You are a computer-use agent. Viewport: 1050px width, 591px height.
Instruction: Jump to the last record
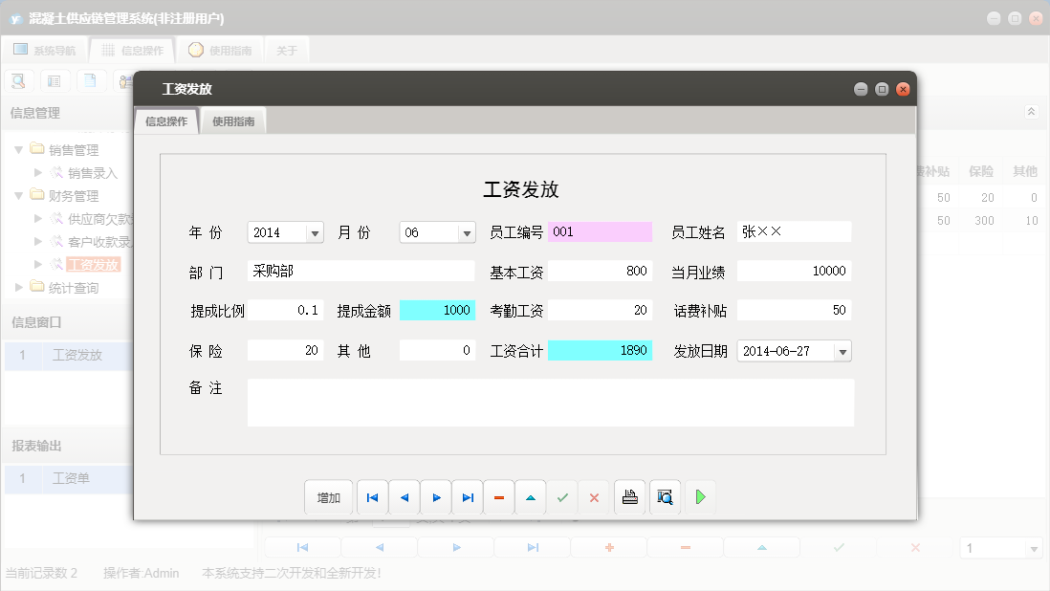(468, 496)
